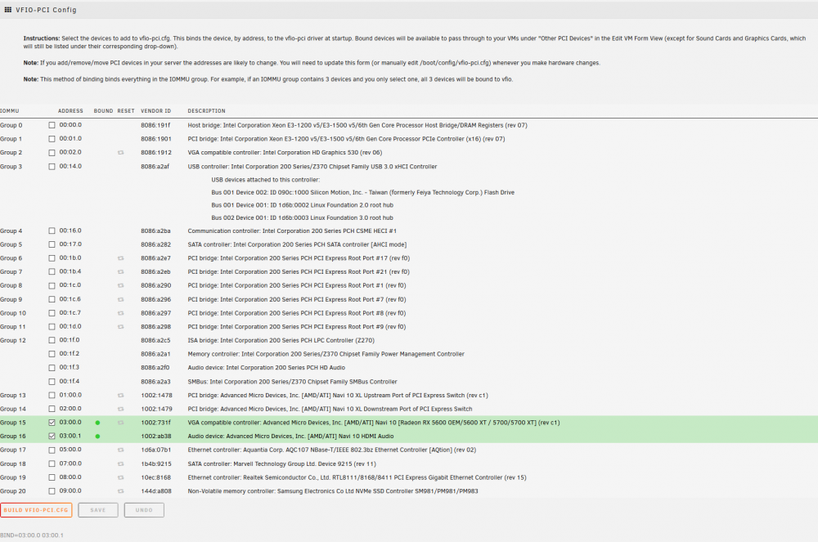818x542 pixels.
Task: Click Build VFIO-PCI.CFG button
Action: pyautogui.click(x=36, y=510)
